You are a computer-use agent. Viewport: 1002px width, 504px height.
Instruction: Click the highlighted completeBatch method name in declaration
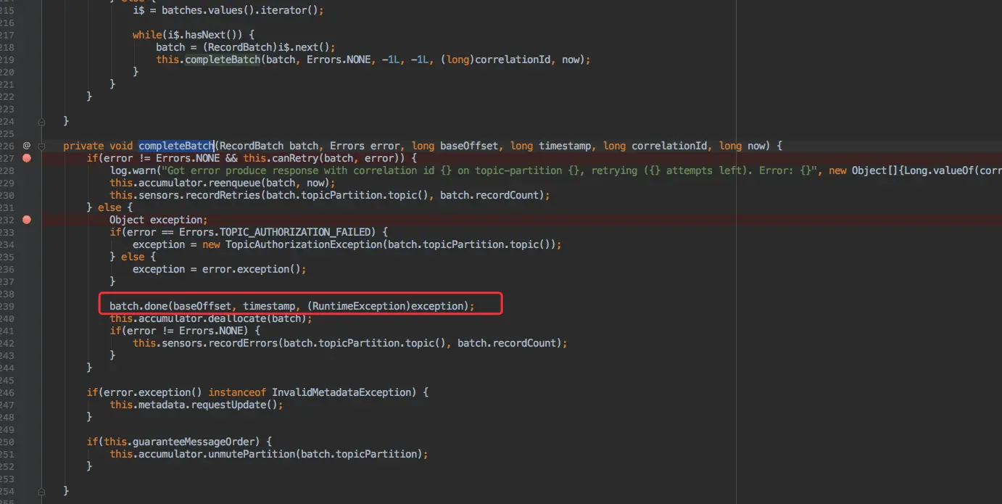[x=176, y=145]
